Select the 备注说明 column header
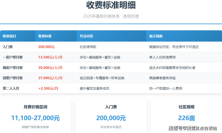This screenshot has height=133, width=222. [156, 36]
